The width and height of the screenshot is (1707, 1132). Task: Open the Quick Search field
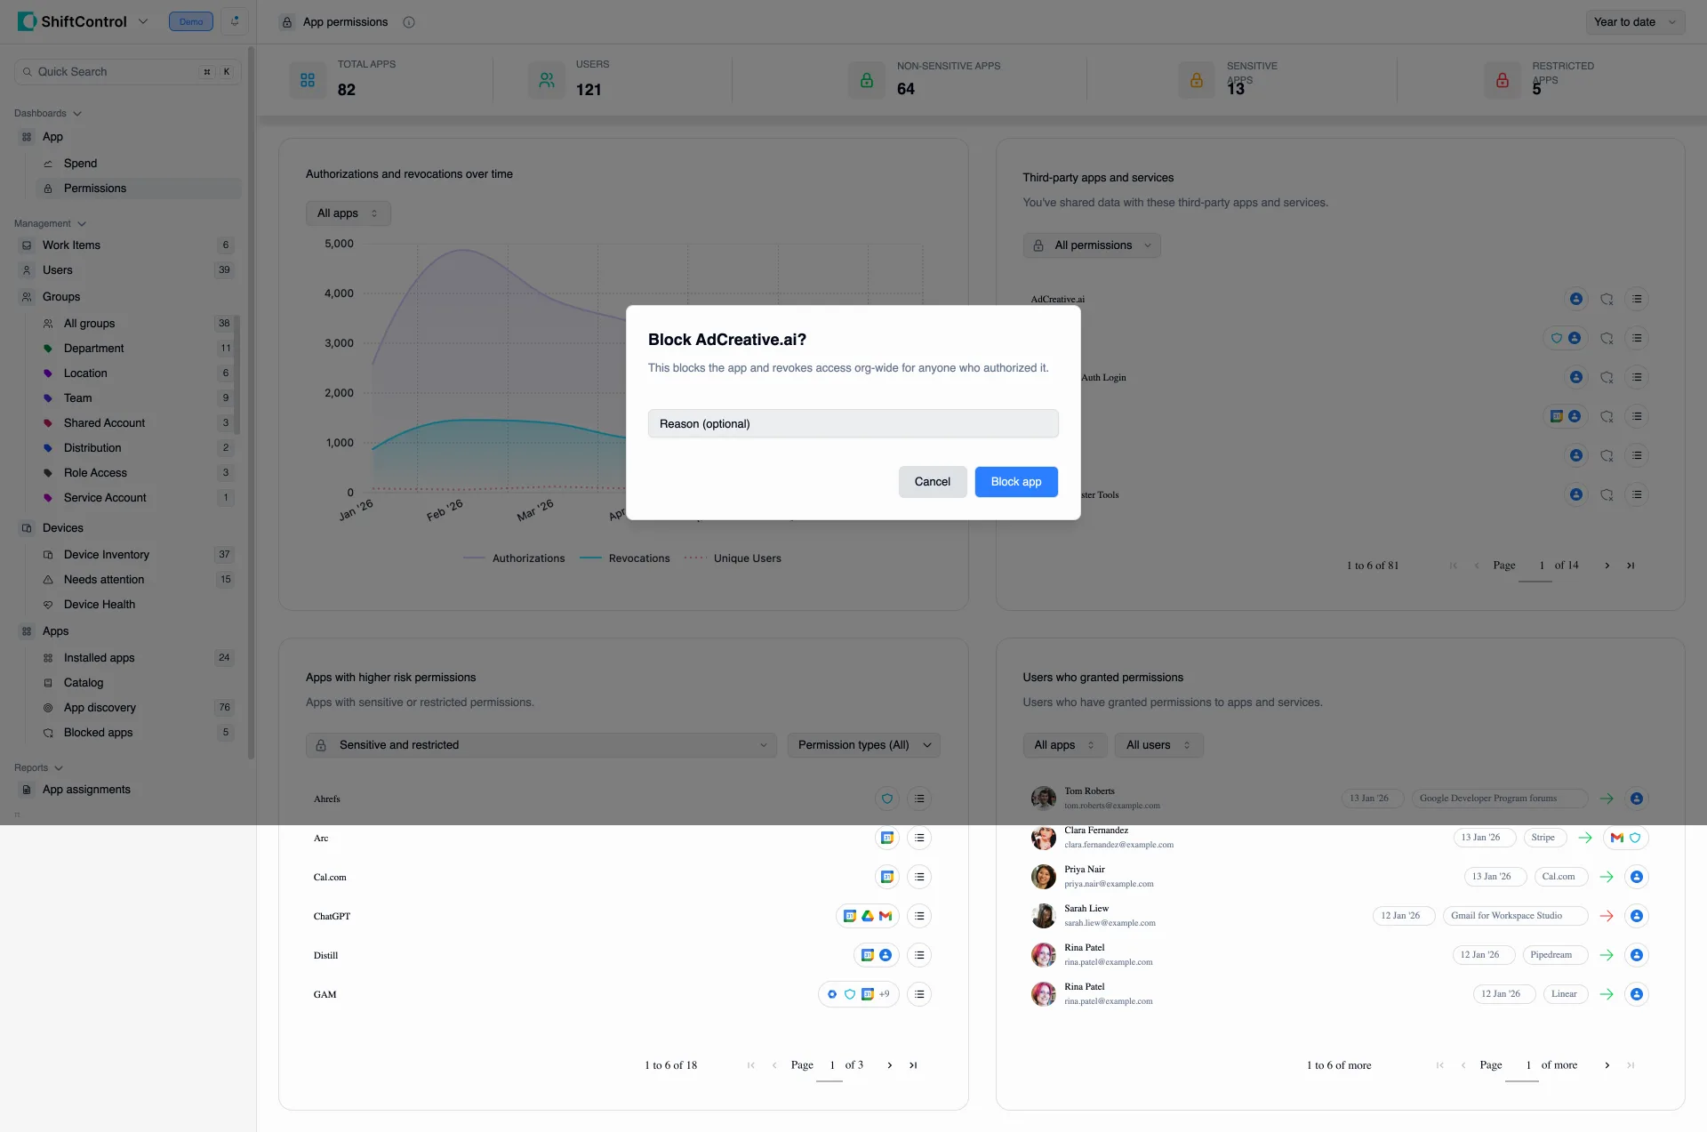pyautogui.click(x=128, y=72)
